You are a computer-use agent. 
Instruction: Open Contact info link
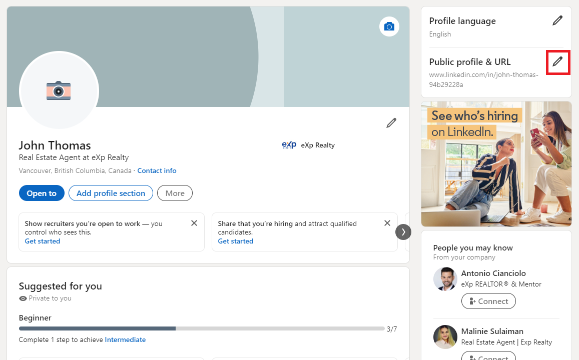[157, 170]
